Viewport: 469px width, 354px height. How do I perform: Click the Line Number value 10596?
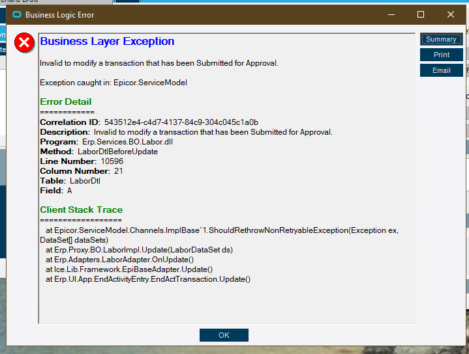pyautogui.click(x=112, y=161)
